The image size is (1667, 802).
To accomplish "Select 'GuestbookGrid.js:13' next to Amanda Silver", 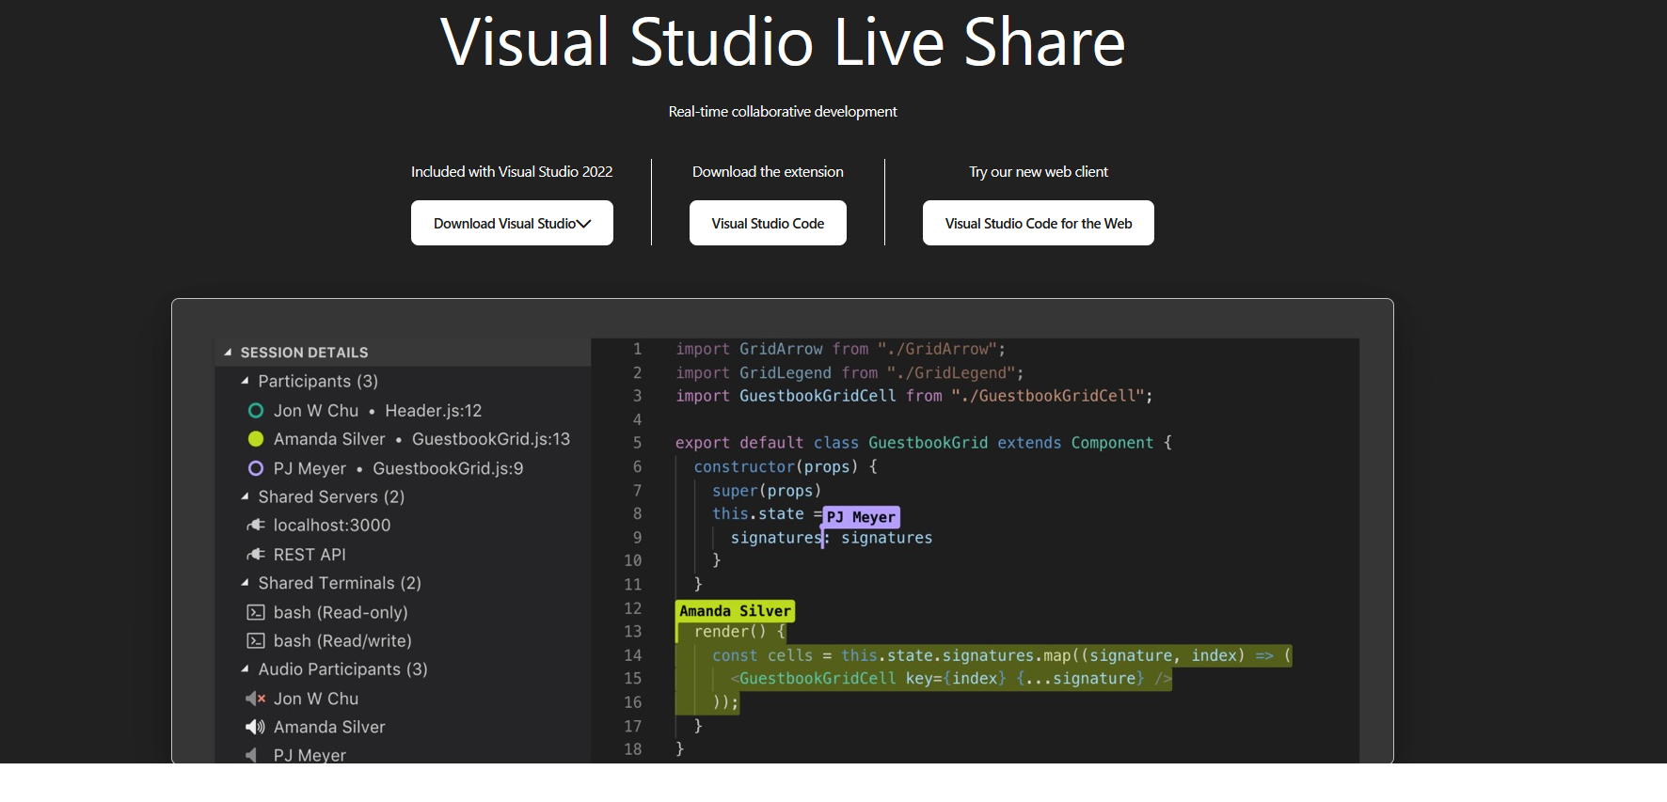I will pyautogui.click(x=491, y=439).
